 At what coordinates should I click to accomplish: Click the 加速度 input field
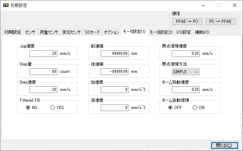115,90
